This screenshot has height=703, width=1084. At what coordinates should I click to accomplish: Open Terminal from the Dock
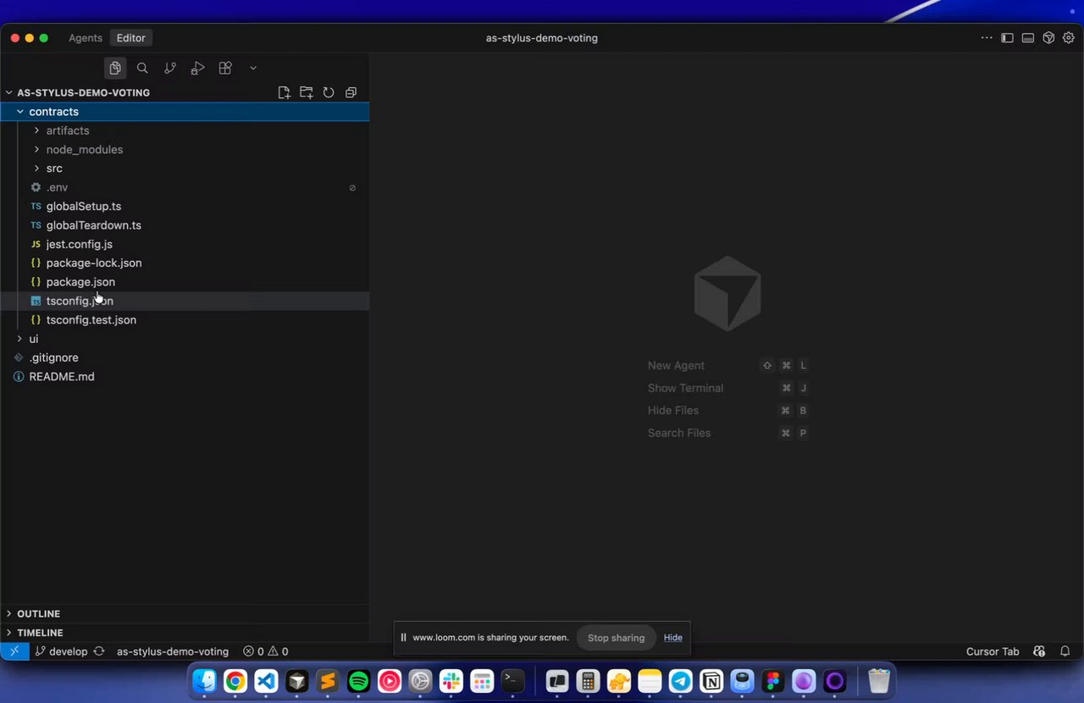tap(512, 681)
